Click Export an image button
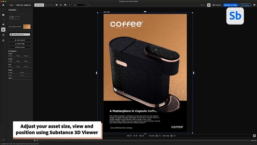Screen dimensions: 257x145 click(x=231, y=5)
